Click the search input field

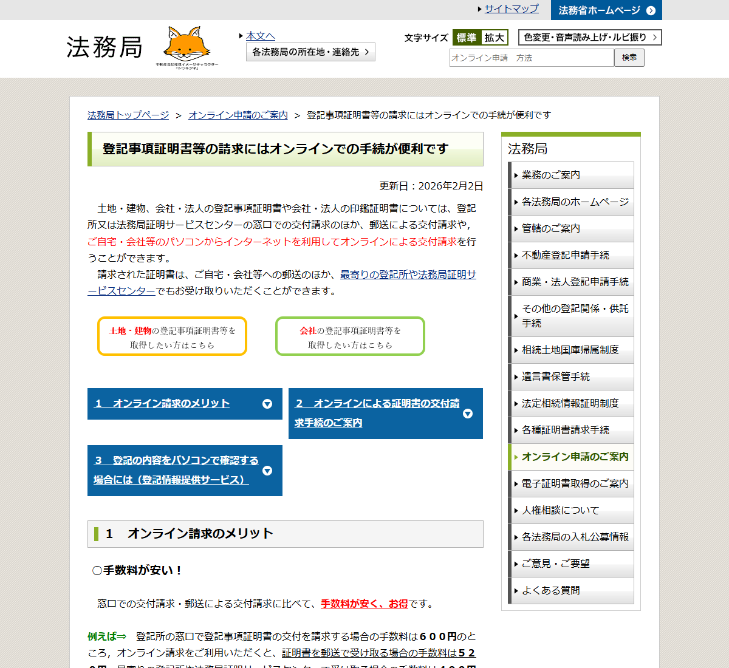click(x=532, y=58)
